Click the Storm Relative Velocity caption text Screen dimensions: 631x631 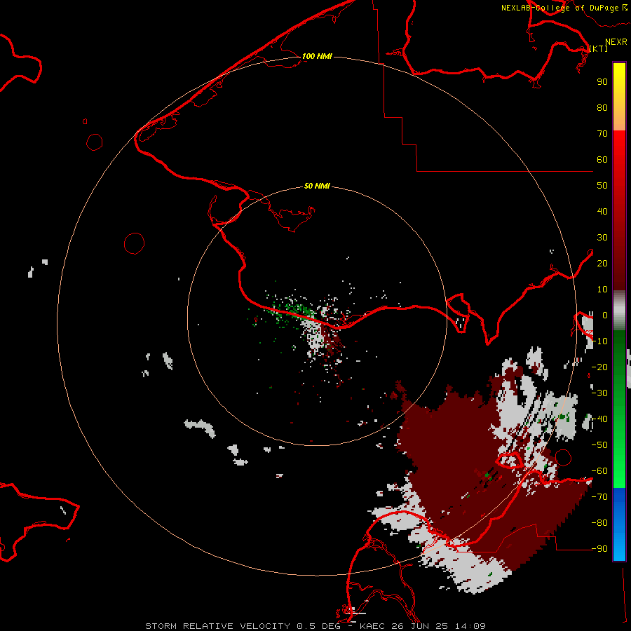315,626
